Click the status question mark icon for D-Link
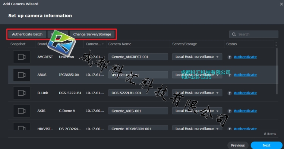 click(230, 93)
